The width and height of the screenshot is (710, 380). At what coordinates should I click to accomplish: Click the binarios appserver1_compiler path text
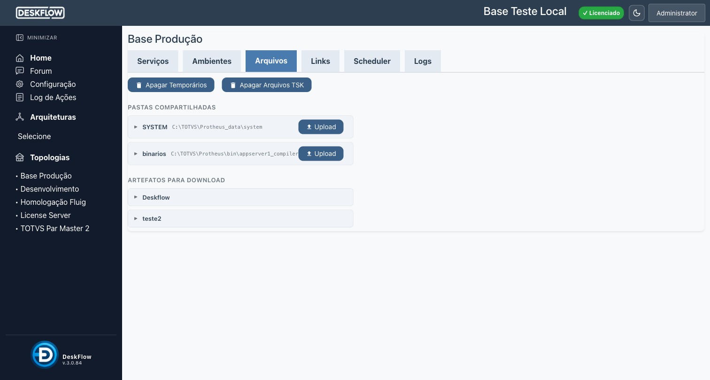pyautogui.click(x=234, y=154)
